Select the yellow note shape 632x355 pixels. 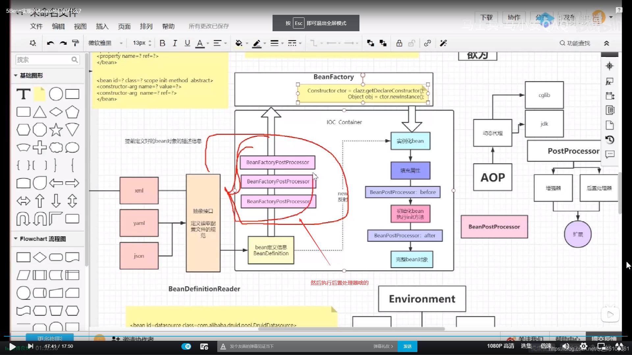coord(39,94)
